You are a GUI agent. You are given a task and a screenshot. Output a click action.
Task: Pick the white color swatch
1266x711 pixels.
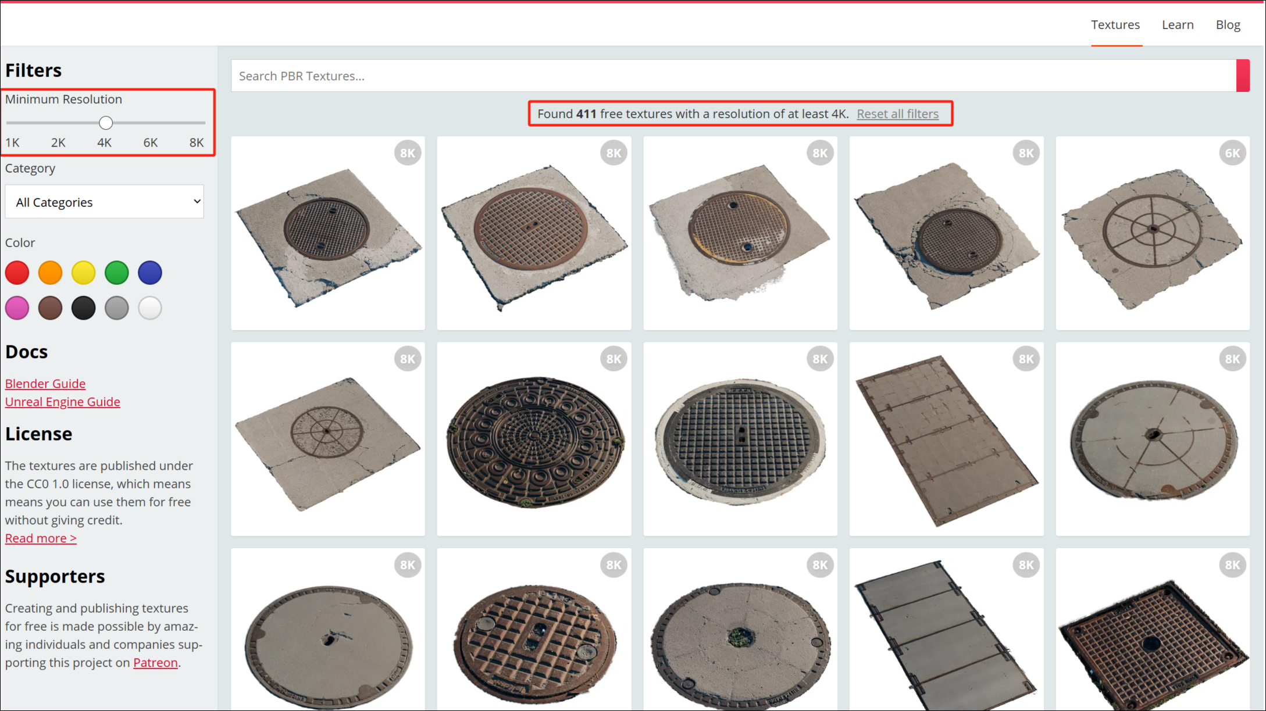pos(149,308)
